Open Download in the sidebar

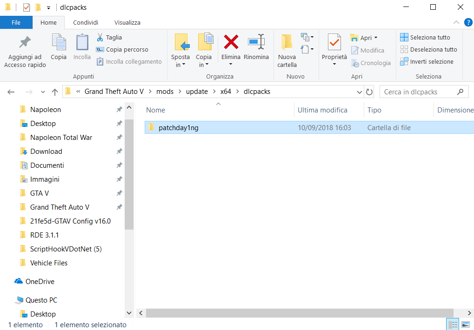[46, 151]
